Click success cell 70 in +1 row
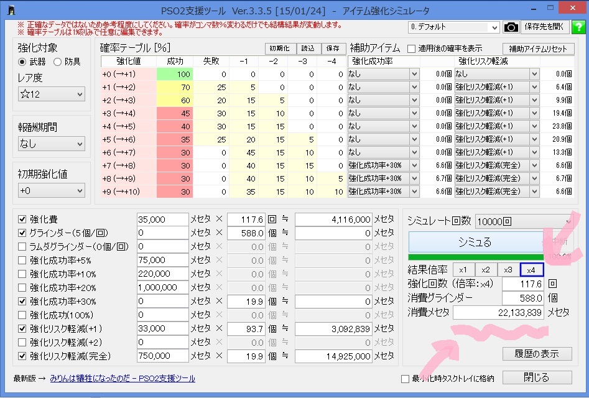The width and height of the screenshot is (589, 398). pyautogui.click(x=175, y=87)
